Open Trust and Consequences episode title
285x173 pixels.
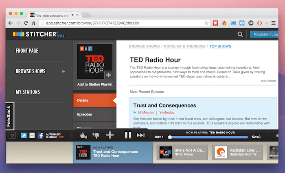pyautogui.click(x=164, y=105)
